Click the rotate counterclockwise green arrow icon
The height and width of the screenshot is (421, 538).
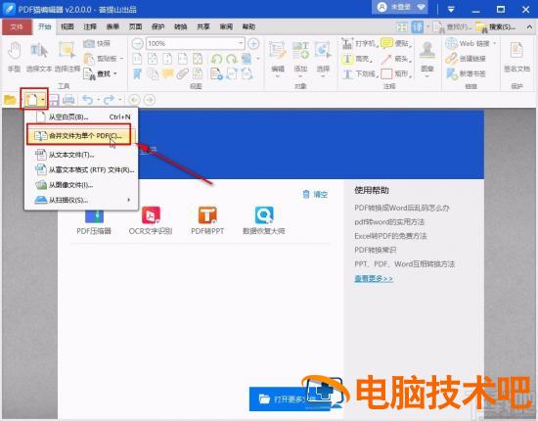click(x=216, y=59)
